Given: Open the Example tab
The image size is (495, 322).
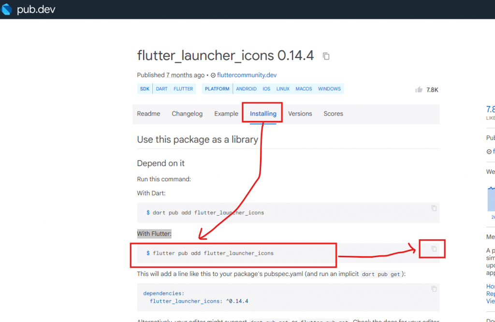Looking at the screenshot, I should pyautogui.click(x=226, y=114).
